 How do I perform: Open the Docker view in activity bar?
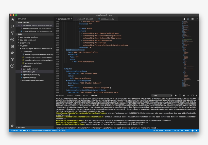tap(12, 53)
